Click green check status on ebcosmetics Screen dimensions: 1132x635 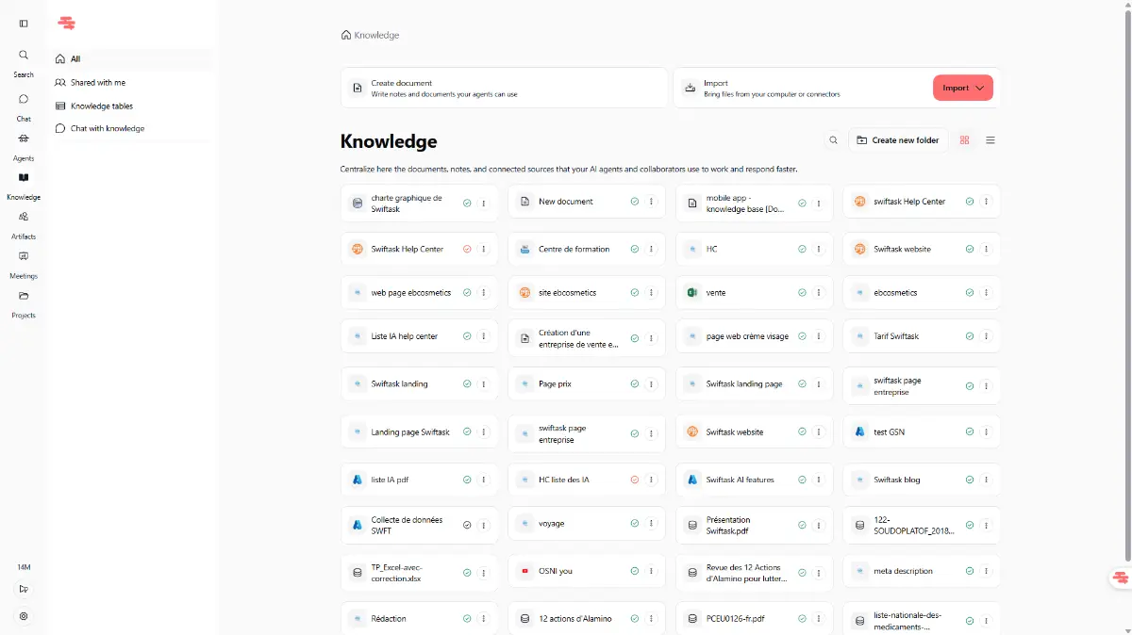coord(969,293)
